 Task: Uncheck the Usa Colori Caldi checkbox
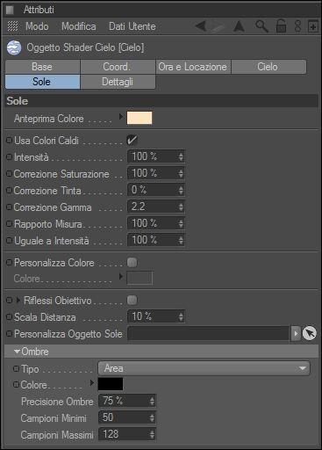[x=132, y=140]
